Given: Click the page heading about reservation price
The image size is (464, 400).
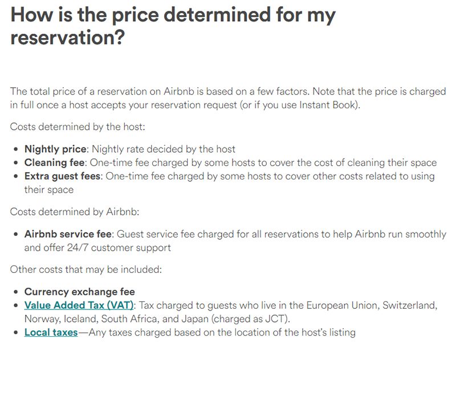Looking at the screenshot, I should (173, 26).
